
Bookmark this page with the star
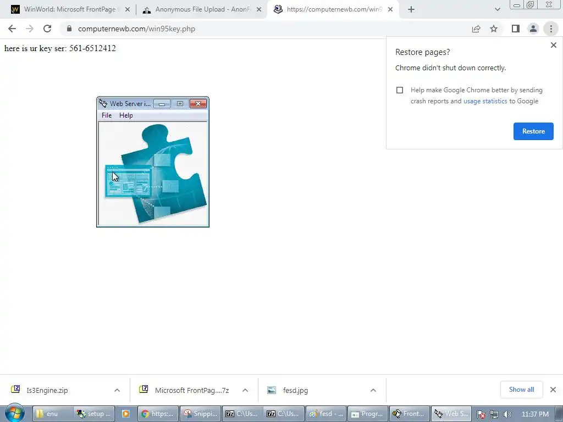tap(494, 29)
